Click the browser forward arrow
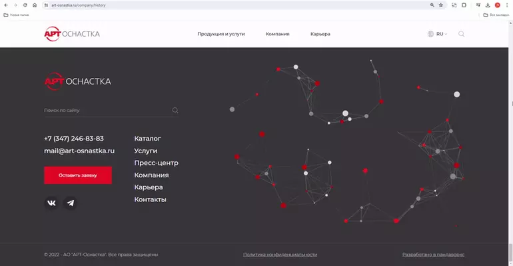Image resolution: width=513 pixels, height=266 pixels. (15, 5)
